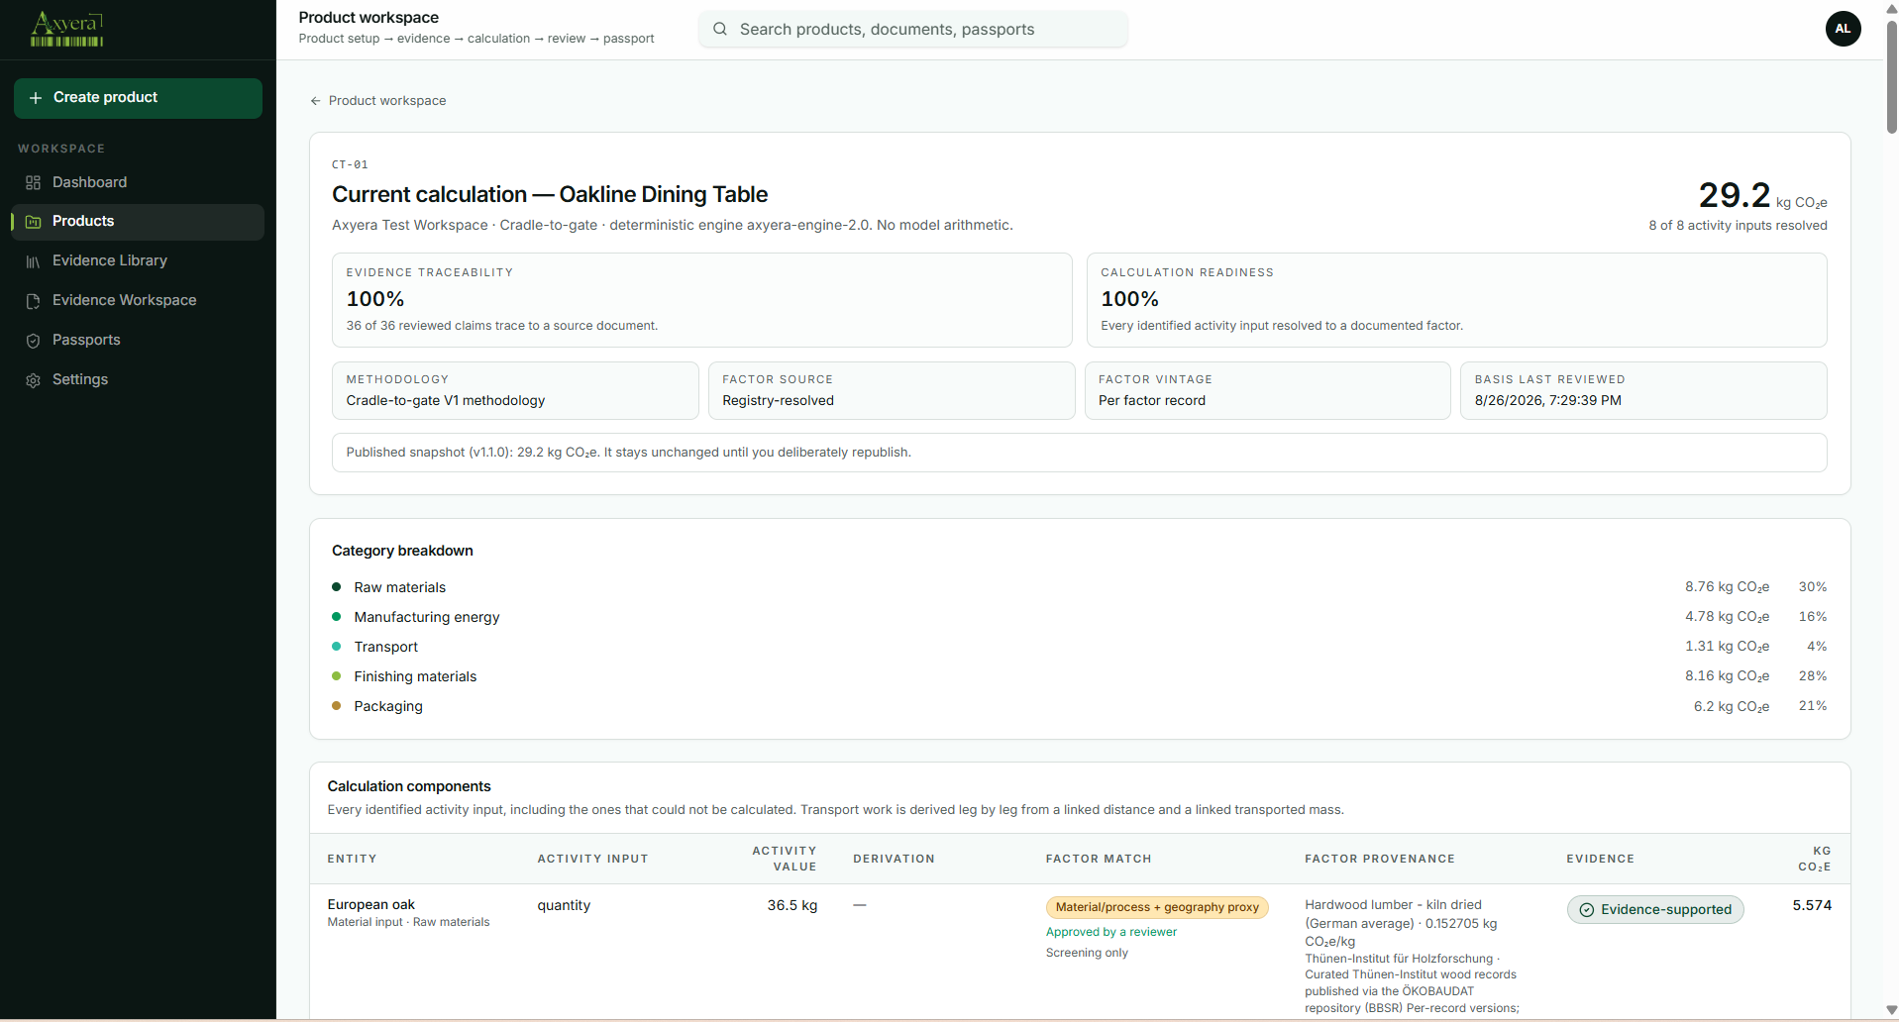The image size is (1899, 1022).
Task: Click the Raw materials dark green dot
Action: (x=337, y=587)
